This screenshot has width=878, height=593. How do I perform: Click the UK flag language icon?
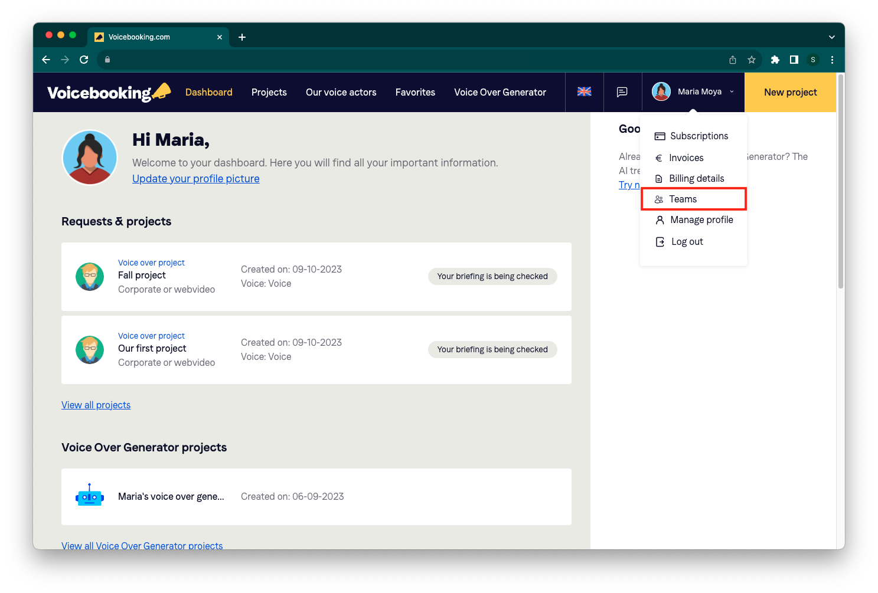coord(584,91)
